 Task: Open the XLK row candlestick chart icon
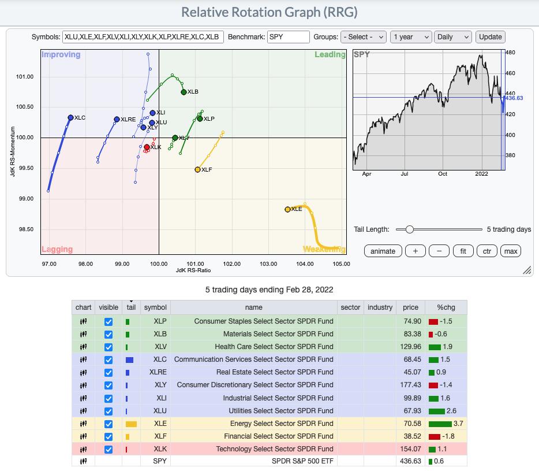[83, 449]
